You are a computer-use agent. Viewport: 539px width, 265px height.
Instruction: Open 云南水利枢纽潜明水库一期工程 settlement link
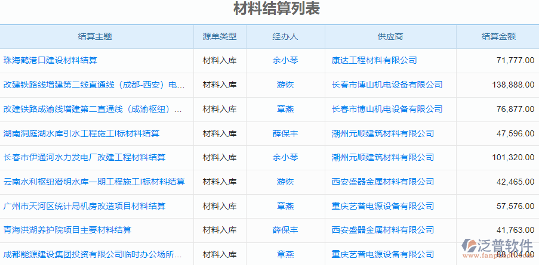point(94,182)
